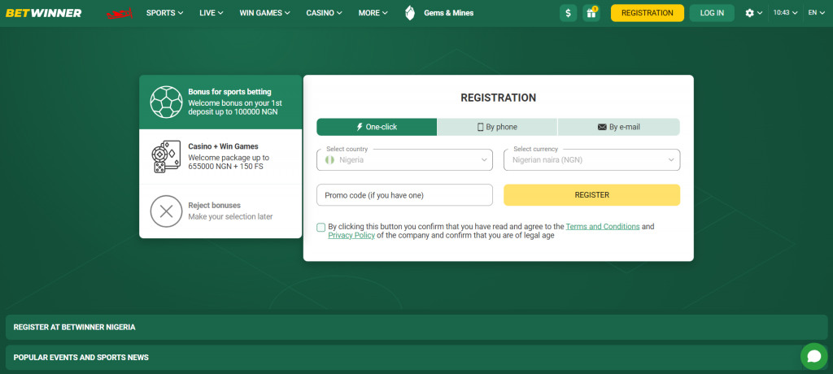Image resolution: width=833 pixels, height=374 pixels.
Task: Select the casino chips and cards icon
Action: click(166, 157)
